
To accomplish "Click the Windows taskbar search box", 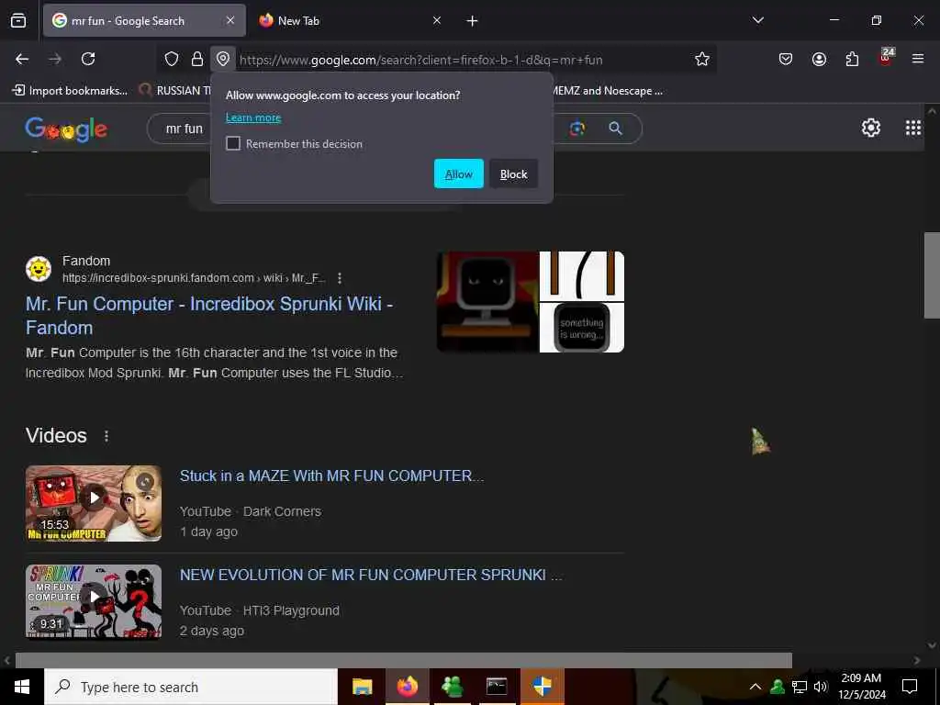I will point(191,687).
